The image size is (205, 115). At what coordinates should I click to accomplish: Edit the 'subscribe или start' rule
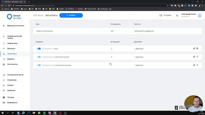[194, 57]
